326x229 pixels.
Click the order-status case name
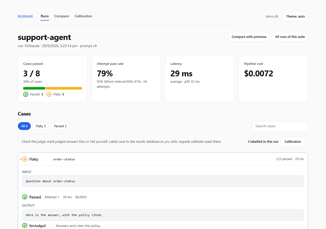[64, 159]
